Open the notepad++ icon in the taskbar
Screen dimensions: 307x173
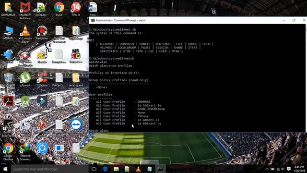(127, 169)
